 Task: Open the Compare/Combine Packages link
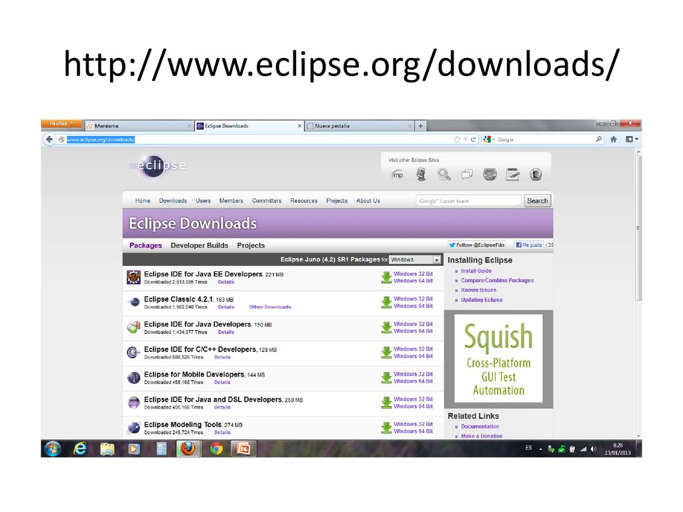point(498,281)
